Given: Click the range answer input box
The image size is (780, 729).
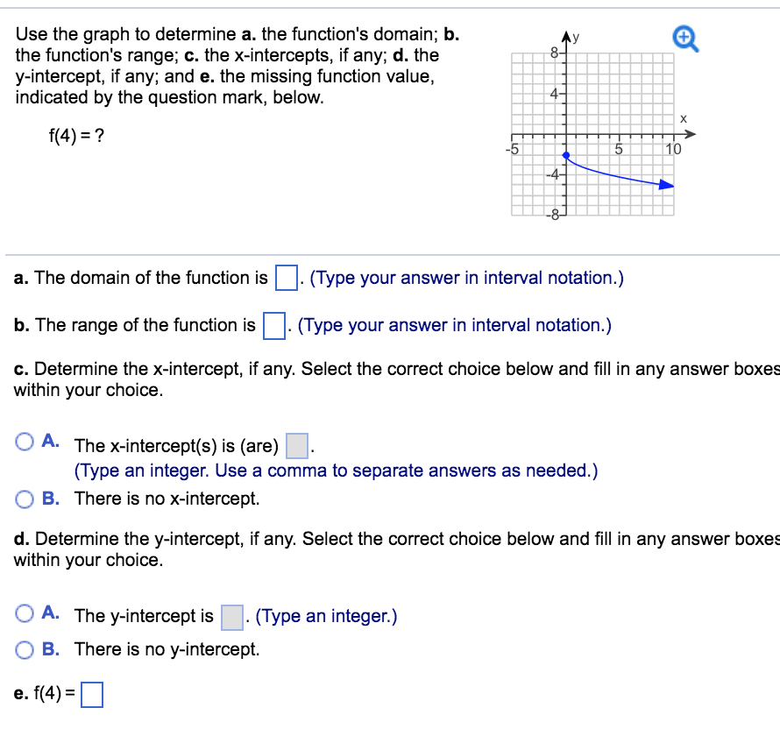Looking at the screenshot, I should click(x=273, y=324).
